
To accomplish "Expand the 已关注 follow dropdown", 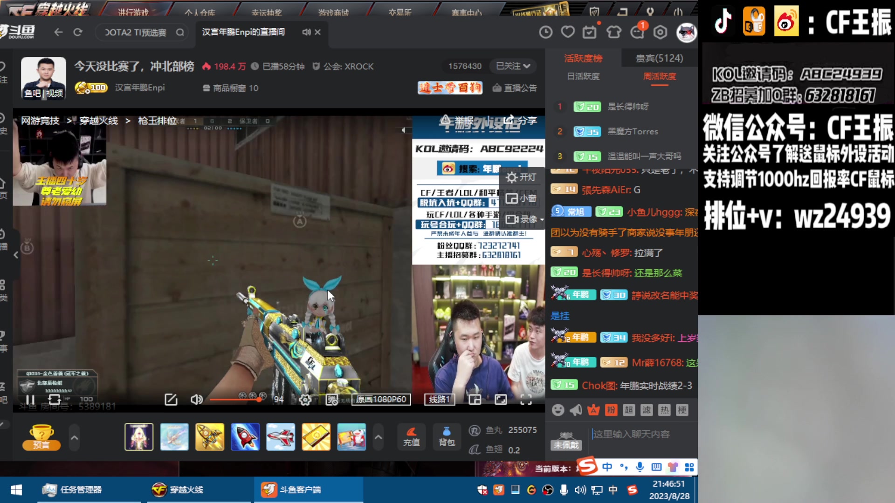I will click(x=513, y=66).
